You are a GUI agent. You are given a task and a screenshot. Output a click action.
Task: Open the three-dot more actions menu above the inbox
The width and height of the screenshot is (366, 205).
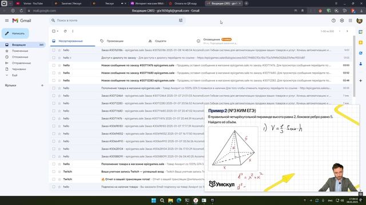(x=73, y=31)
